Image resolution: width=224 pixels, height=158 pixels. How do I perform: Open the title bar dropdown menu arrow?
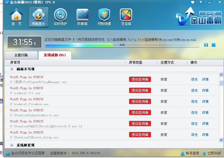point(201,2)
